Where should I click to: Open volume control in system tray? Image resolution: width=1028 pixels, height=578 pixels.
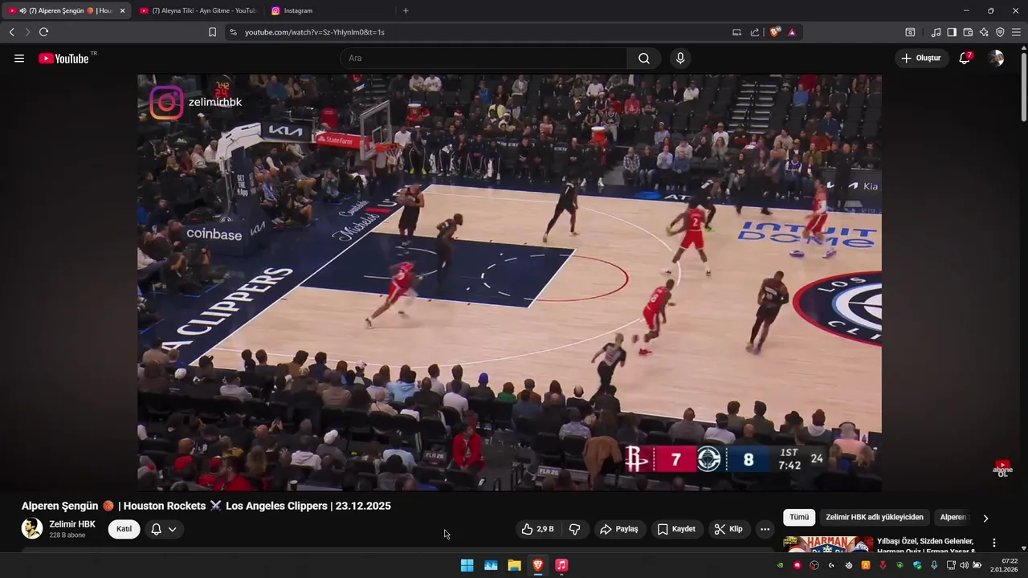pos(964,565)
